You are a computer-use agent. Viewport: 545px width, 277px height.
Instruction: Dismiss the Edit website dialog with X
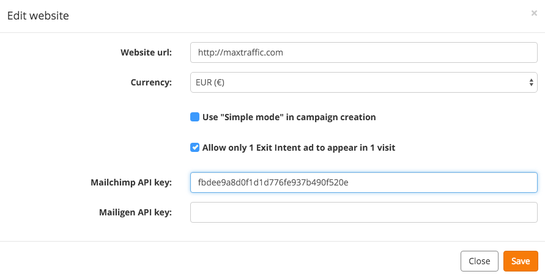point(534,13)
